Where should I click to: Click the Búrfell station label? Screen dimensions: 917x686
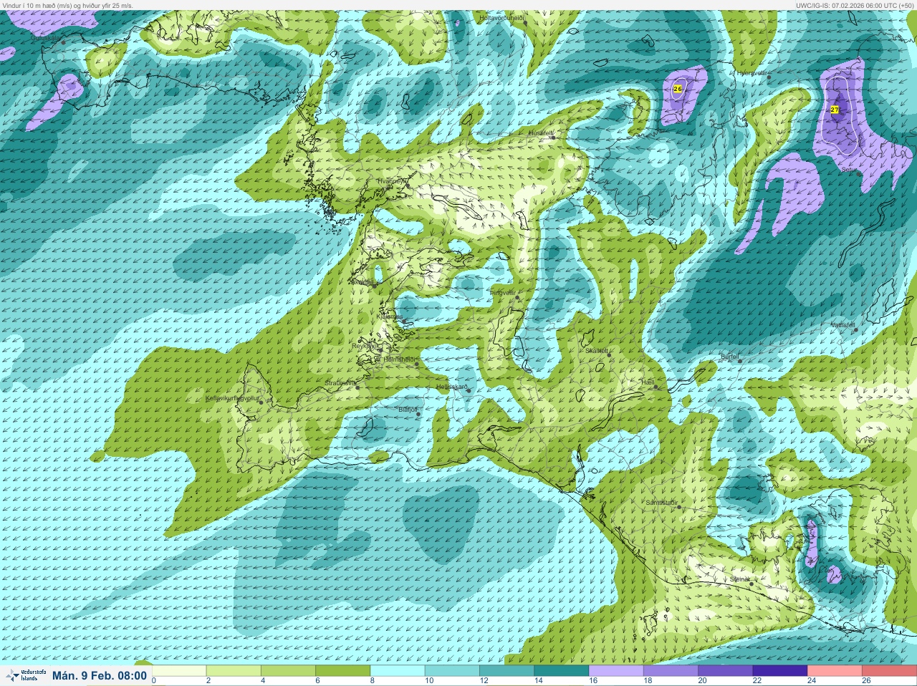tap(730, 356)
